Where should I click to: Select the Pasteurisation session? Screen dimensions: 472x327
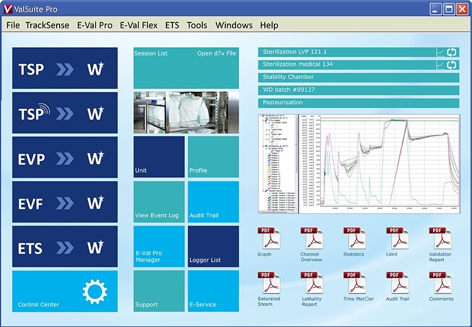[x=359, y=103]
